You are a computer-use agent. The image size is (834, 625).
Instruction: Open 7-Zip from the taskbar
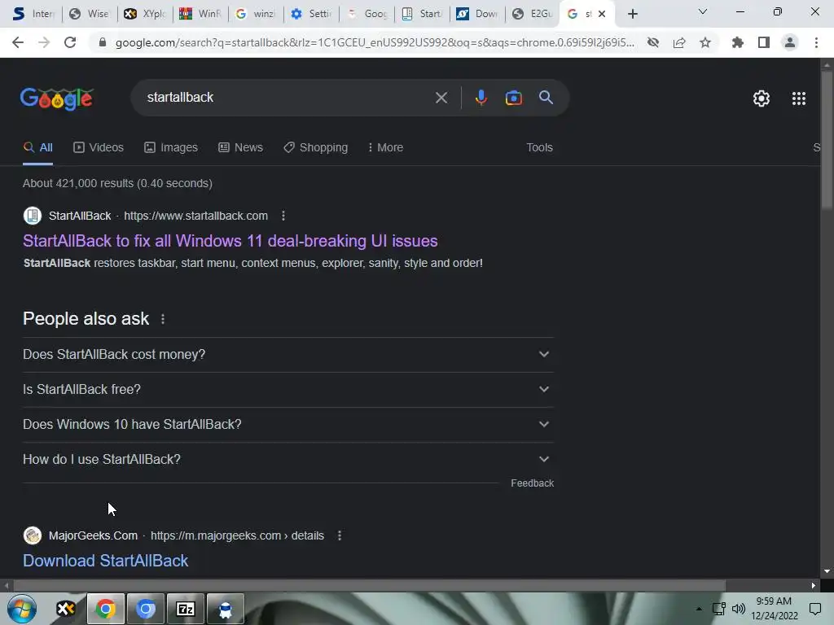(185, 609)
